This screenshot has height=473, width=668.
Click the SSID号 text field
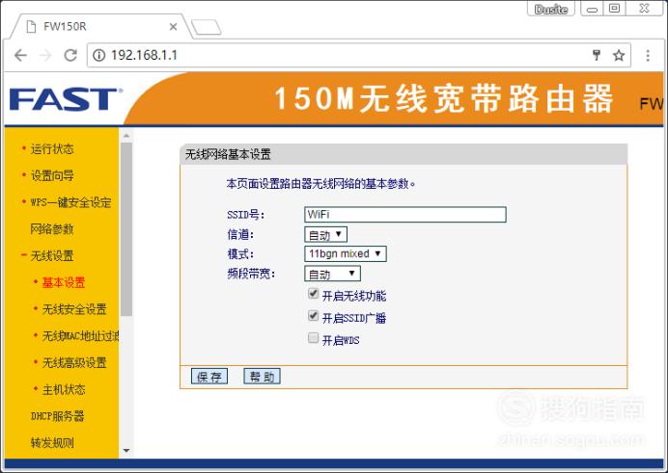tap(405, 215)
